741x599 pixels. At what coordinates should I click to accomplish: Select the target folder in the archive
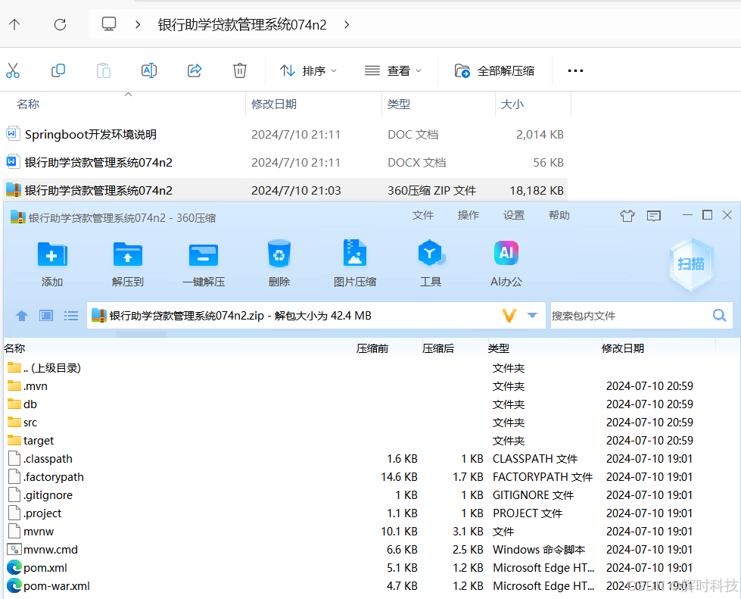[31, 441]
